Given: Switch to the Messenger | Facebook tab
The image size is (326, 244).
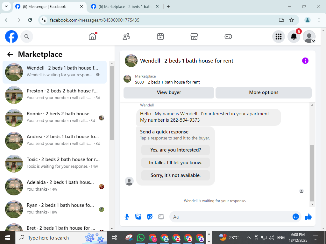Looking at the screenshot, I should coord(50,6).
